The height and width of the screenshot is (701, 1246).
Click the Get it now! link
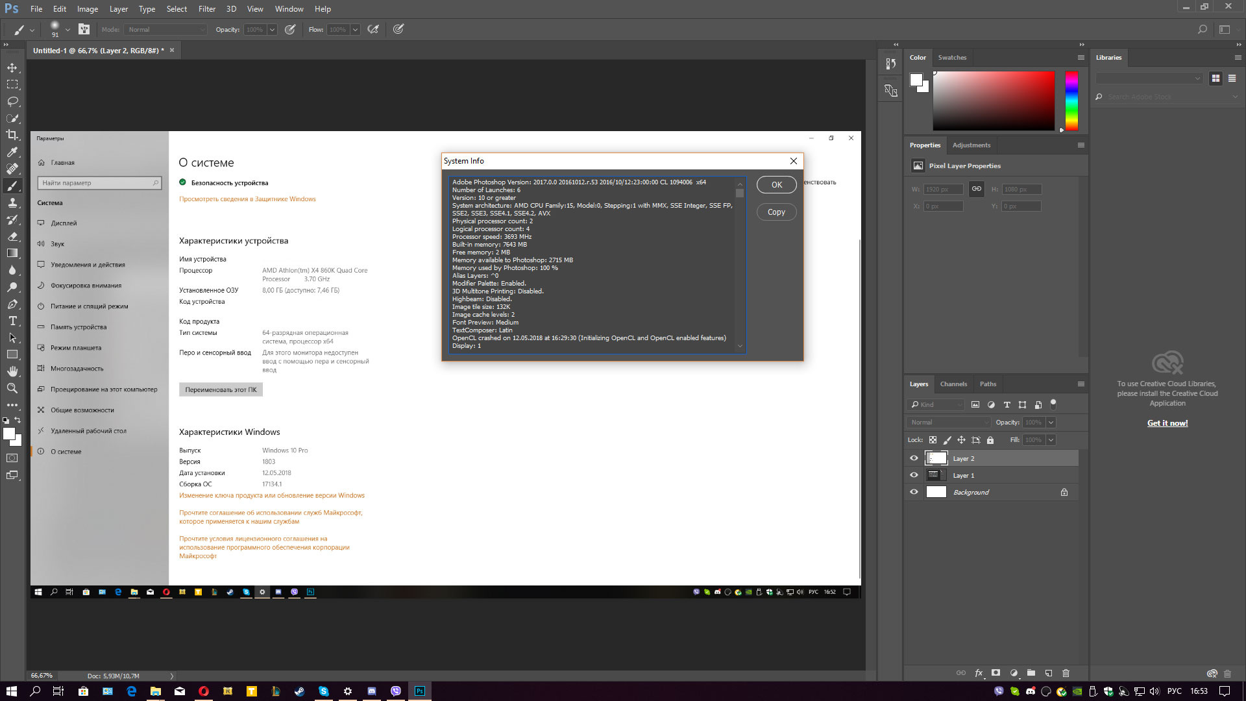[1167, 423]
